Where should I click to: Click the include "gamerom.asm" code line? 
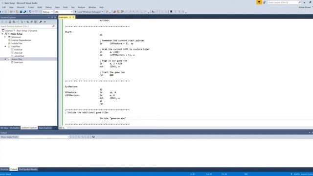[112, 118]
